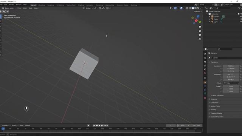This screenshot has width=242, height=136.
Task: Toggle viewport overlays icon
Action: [181, 8]
